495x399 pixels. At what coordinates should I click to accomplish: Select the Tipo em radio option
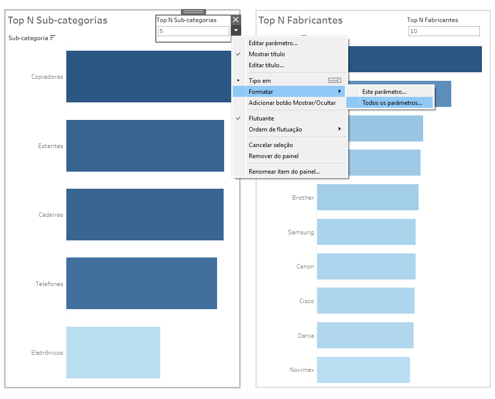(x=259, y=81)
